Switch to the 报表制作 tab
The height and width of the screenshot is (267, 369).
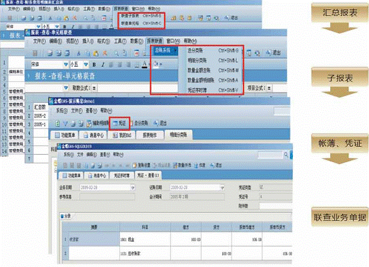pos(149,135)
